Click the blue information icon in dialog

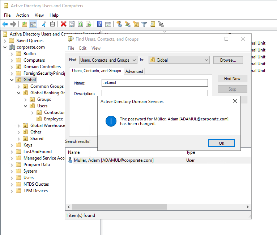[111, 121]
